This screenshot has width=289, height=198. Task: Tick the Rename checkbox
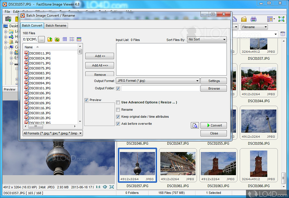pyautogui.click(x=118, y=110)
